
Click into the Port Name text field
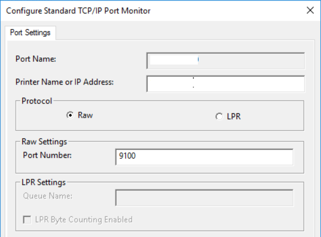pos(226,61)
